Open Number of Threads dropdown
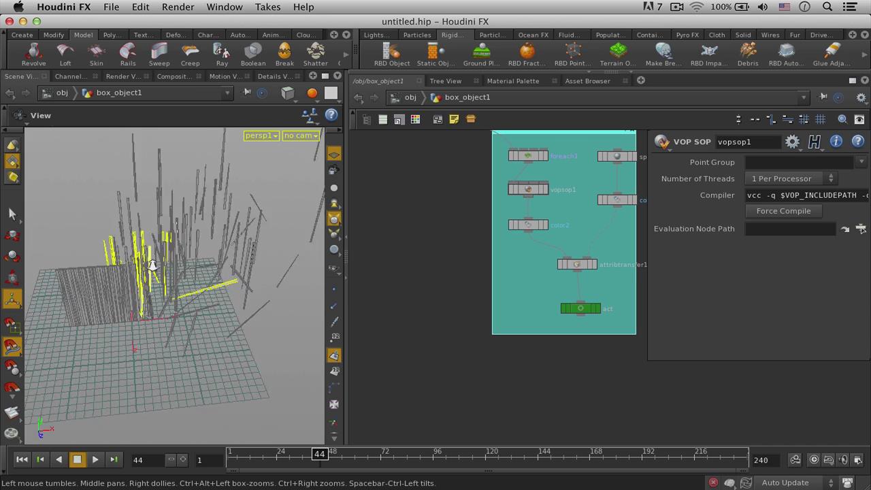Viewport: 871px width, 490px height. (x=791, y=178)
